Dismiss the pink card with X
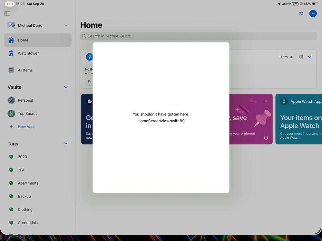This screenshot has height=241, width=322. tap(266, 101)
